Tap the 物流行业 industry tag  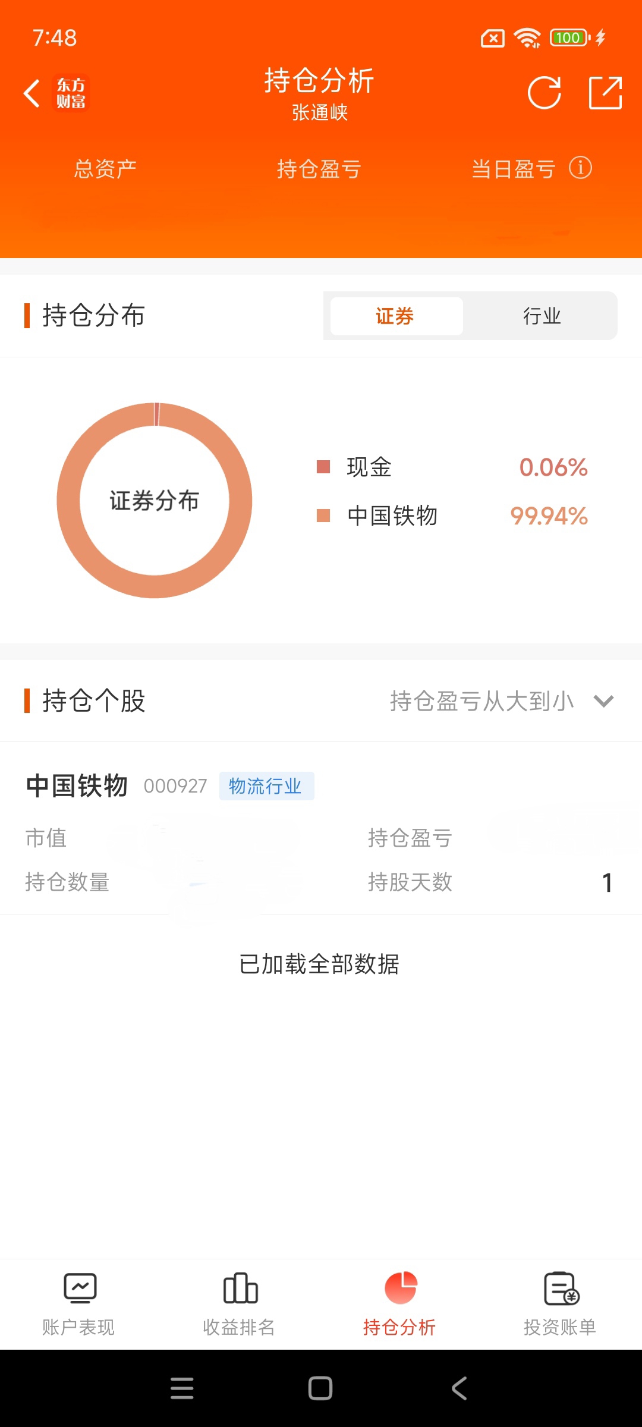(x=266, y=787)
